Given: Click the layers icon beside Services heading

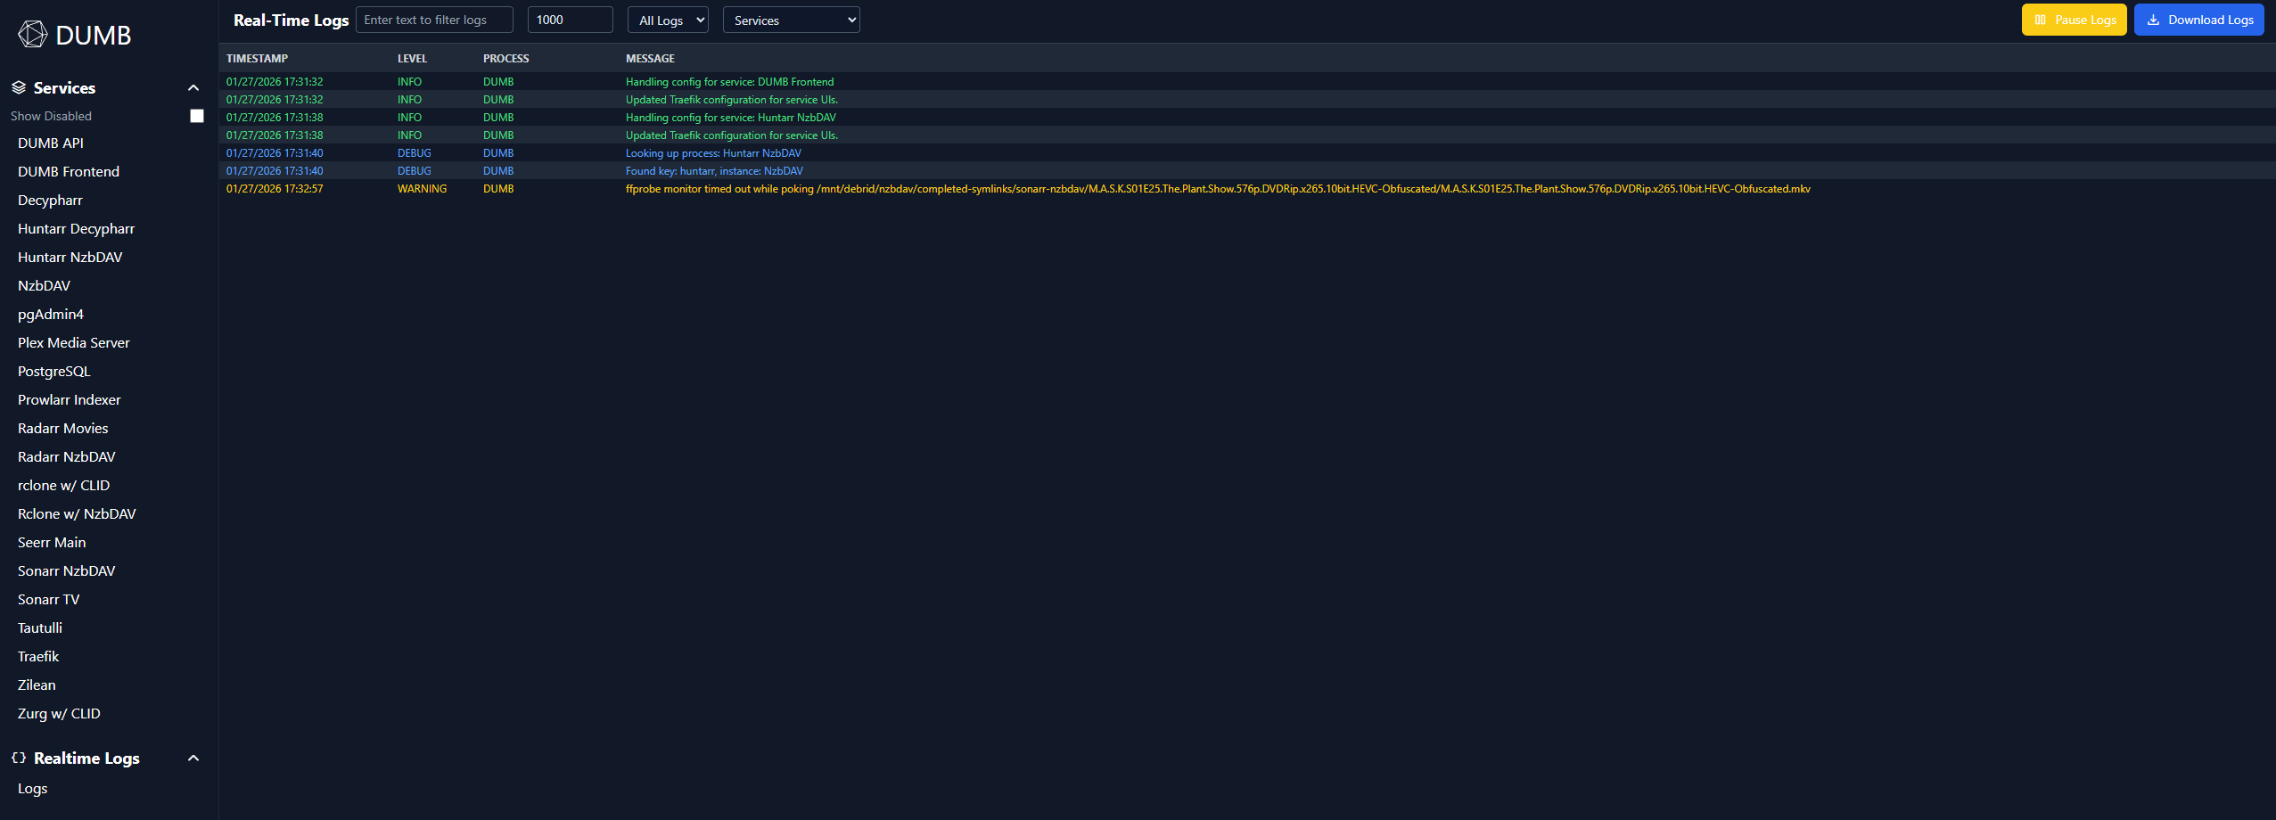Looking at the screenshot, I should click(x=19, y=86).
